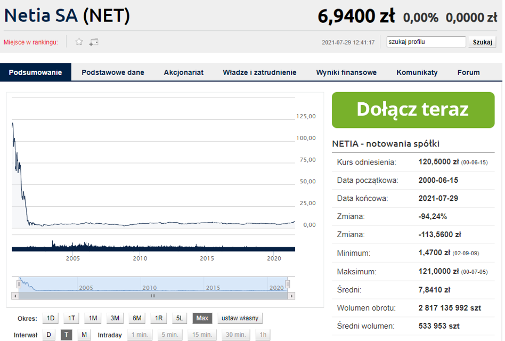This screenshot has height=341, width=505.
Task: Click the timestamp 2021-07-29 12:41:17
Action: click(348, 42)
